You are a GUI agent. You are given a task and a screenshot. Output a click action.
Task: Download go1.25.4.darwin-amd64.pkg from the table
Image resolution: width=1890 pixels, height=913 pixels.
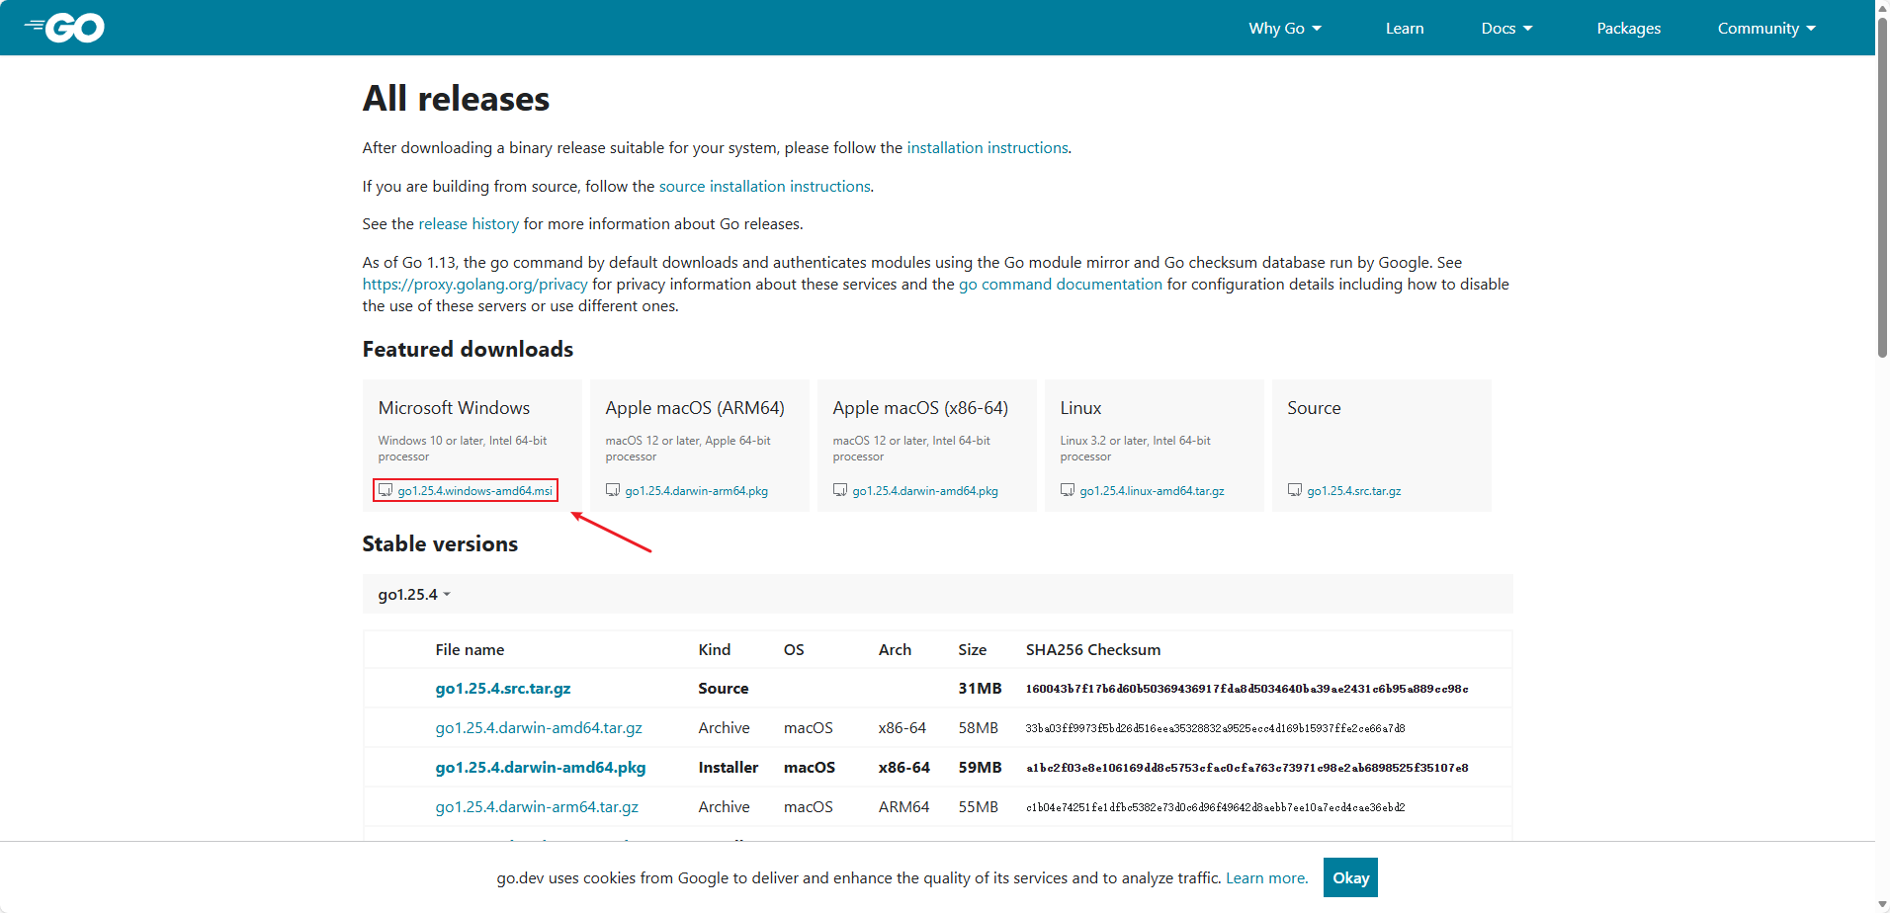540,767
